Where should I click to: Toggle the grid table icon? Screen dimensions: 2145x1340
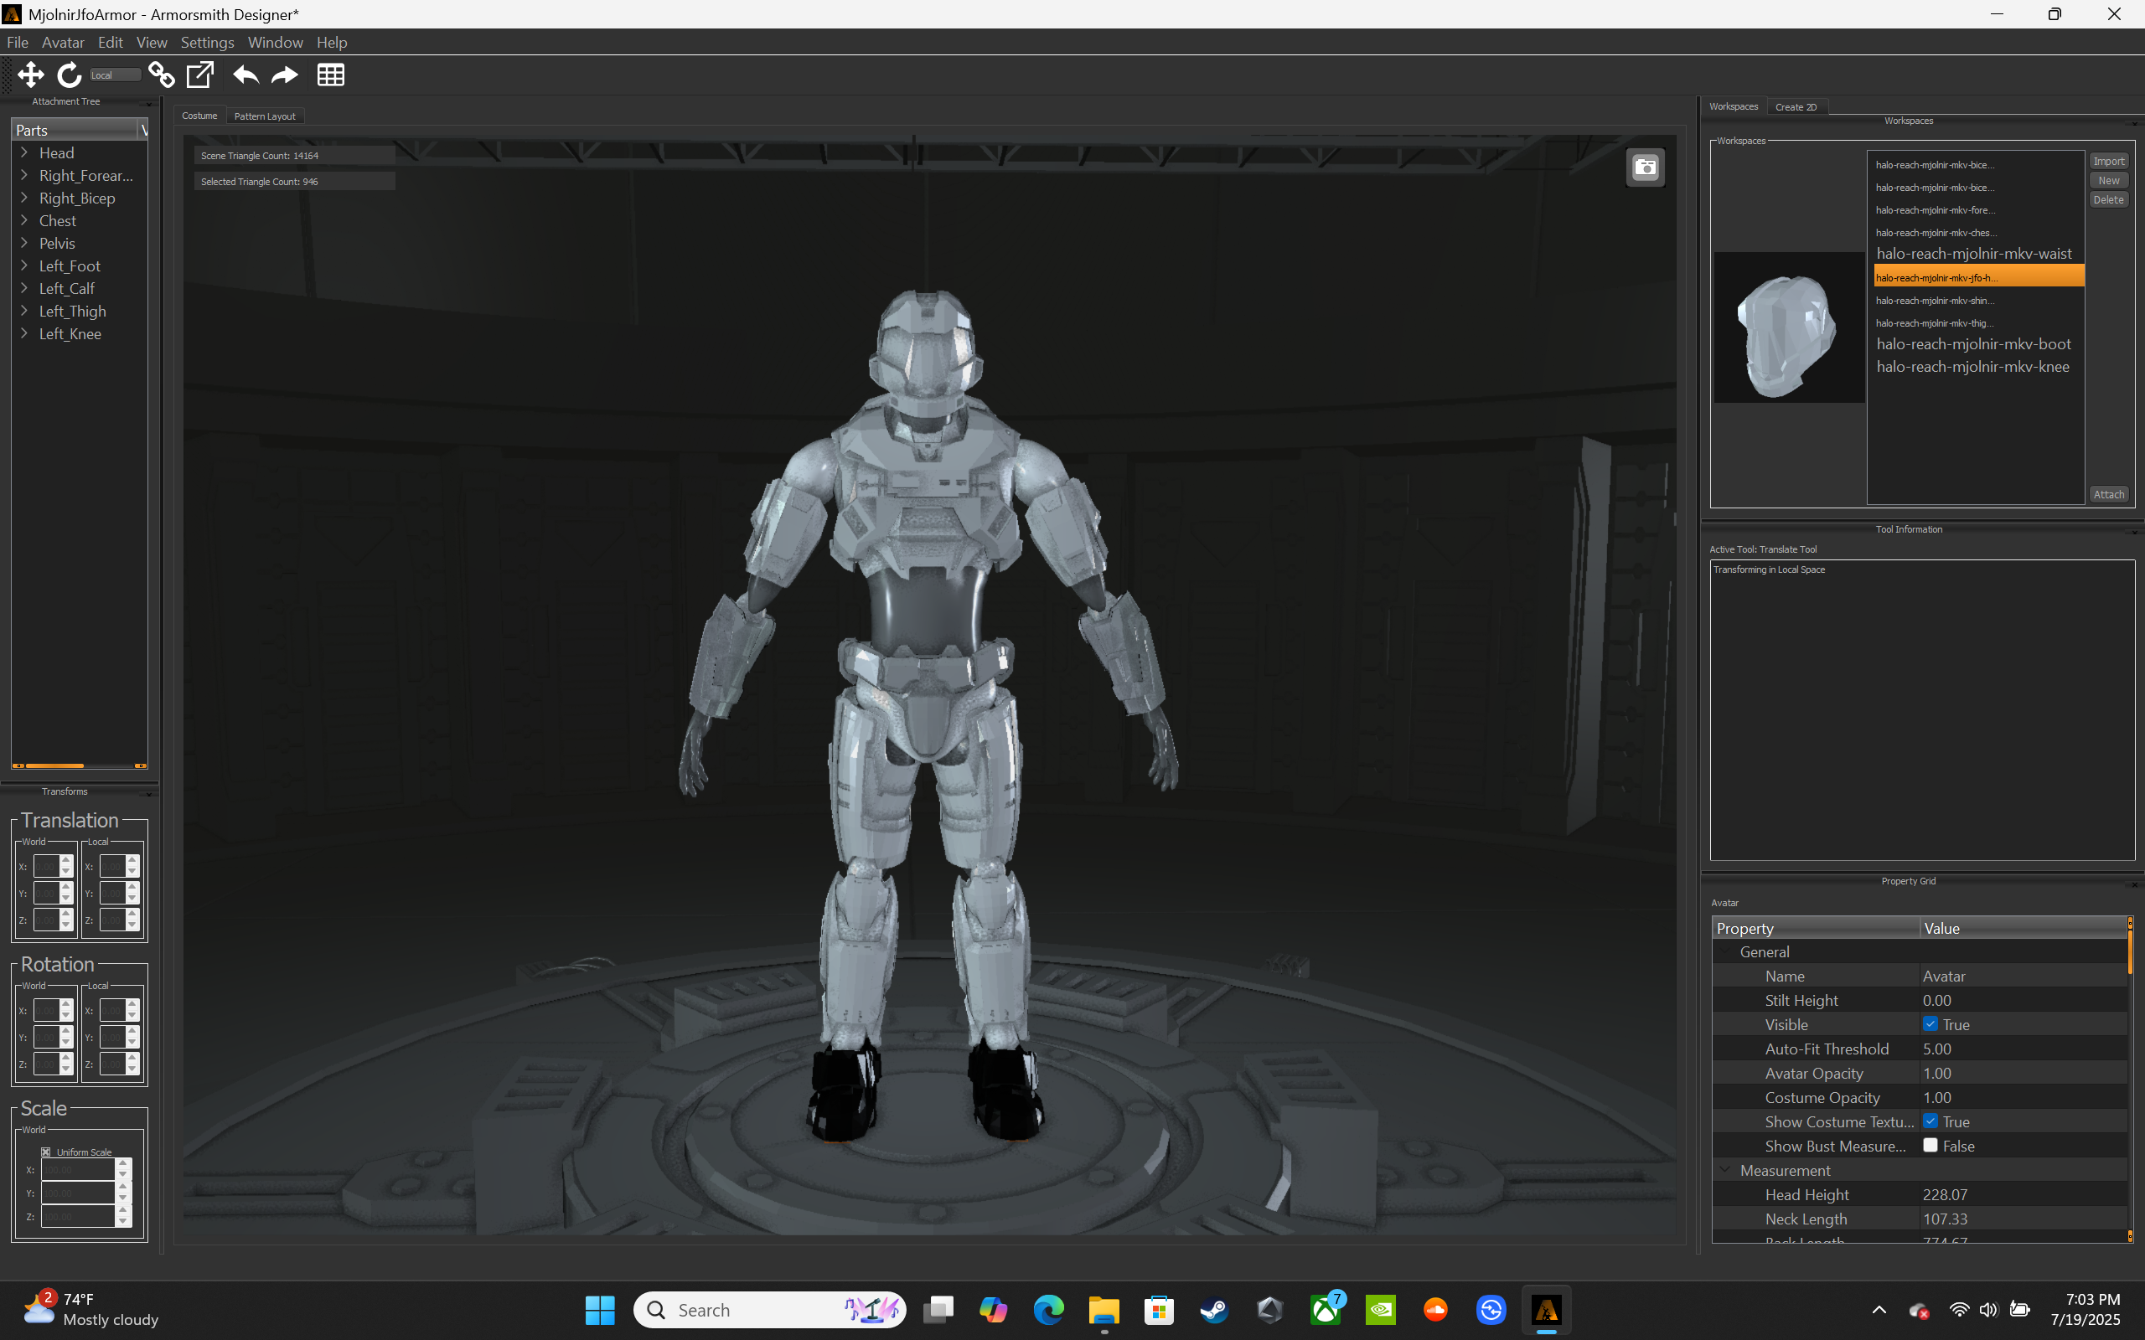click(x=331, y=75)
